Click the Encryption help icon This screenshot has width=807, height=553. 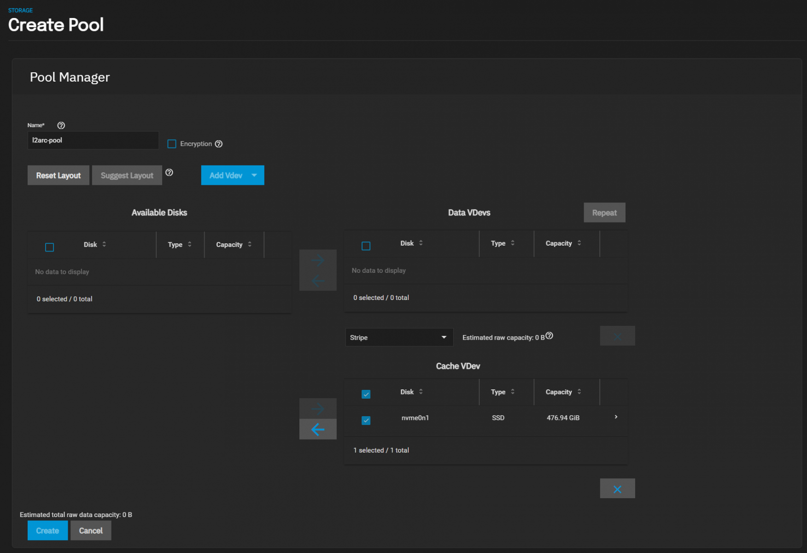[x=219, y=144]
